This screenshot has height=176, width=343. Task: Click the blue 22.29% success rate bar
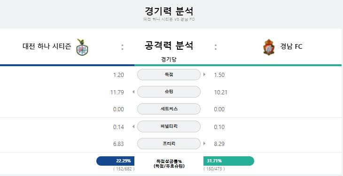coord(115,161)
